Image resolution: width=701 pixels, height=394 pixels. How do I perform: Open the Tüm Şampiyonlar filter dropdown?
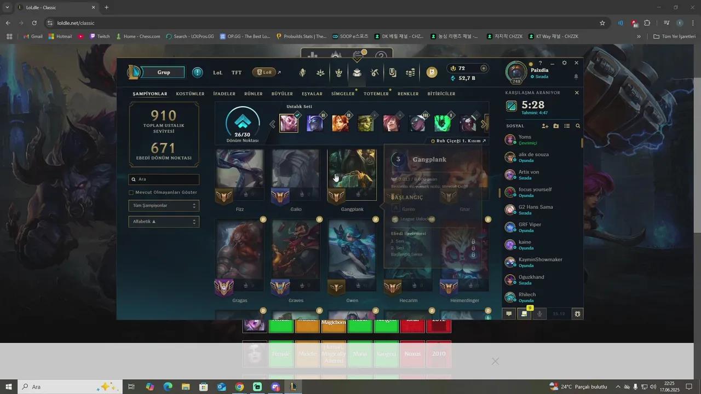tap(164, 206)
